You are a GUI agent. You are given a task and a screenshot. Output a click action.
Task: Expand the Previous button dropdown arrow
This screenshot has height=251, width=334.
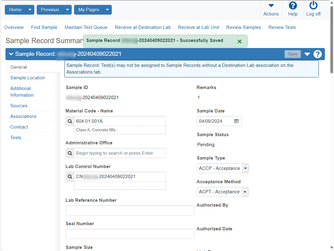(67, 10)
